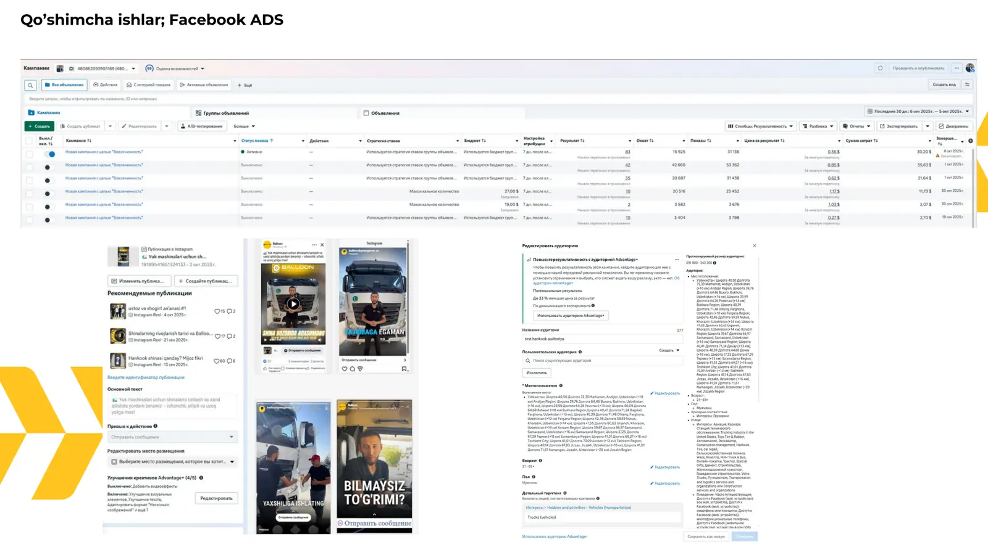Open the Разбивка dropdown

tap(818, 126)
